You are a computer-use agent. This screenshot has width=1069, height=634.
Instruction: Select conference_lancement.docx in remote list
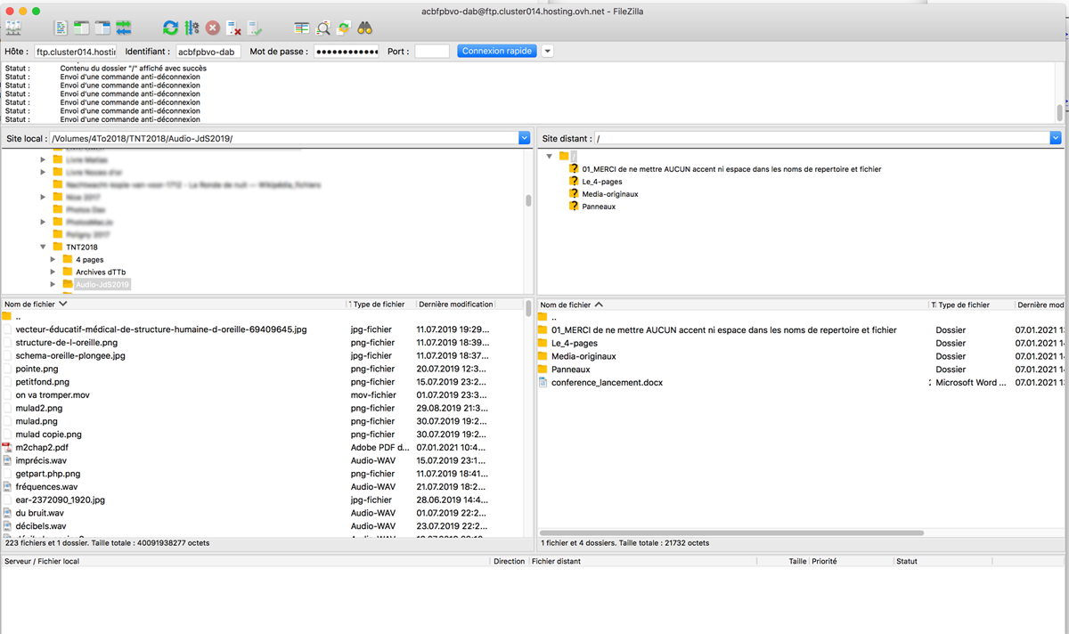[x=607, y=382]
